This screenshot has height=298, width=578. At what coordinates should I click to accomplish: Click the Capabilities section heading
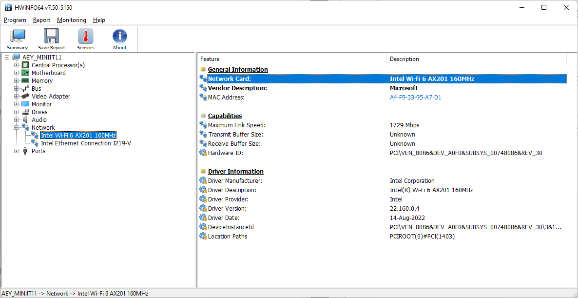coord(225,116)
